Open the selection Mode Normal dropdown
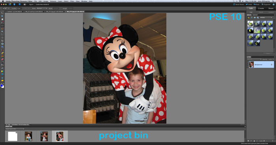The height and width of the screenshot is (145, 276). tap(42, 8)
